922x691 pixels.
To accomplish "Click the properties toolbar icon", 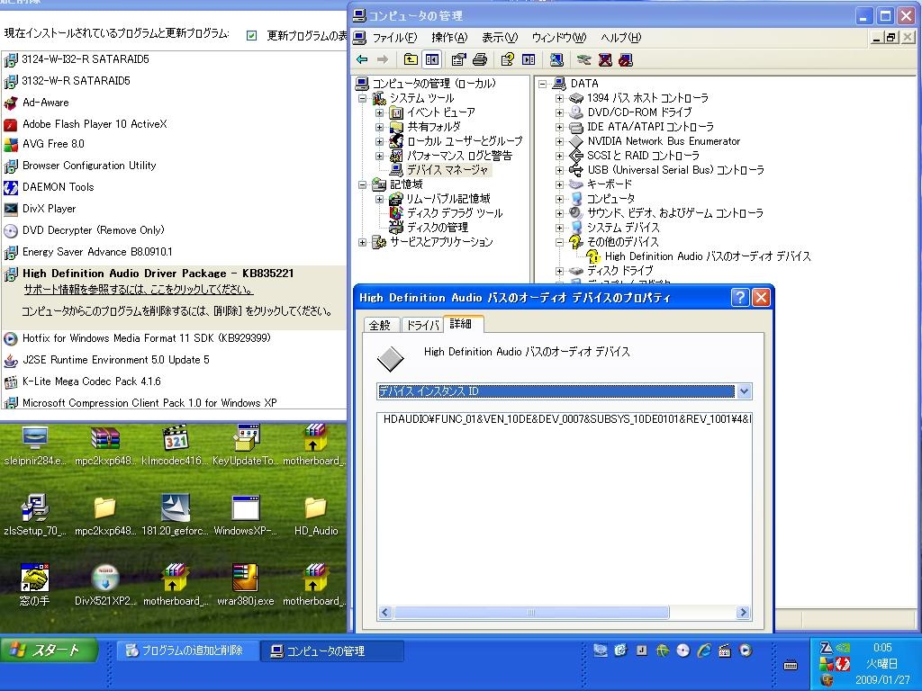I will (x=458, y=60).
